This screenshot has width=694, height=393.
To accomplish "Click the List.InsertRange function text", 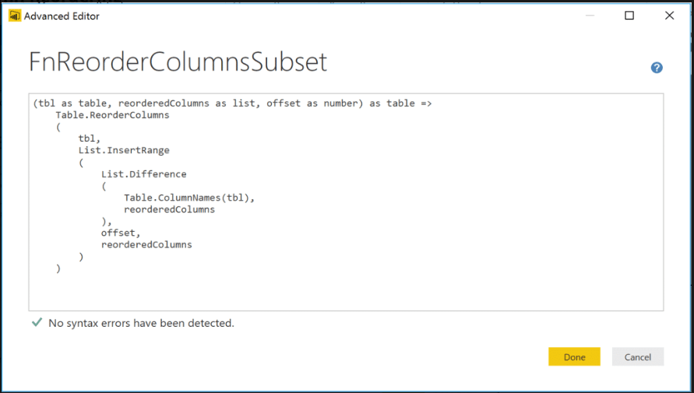I will 124,150.
